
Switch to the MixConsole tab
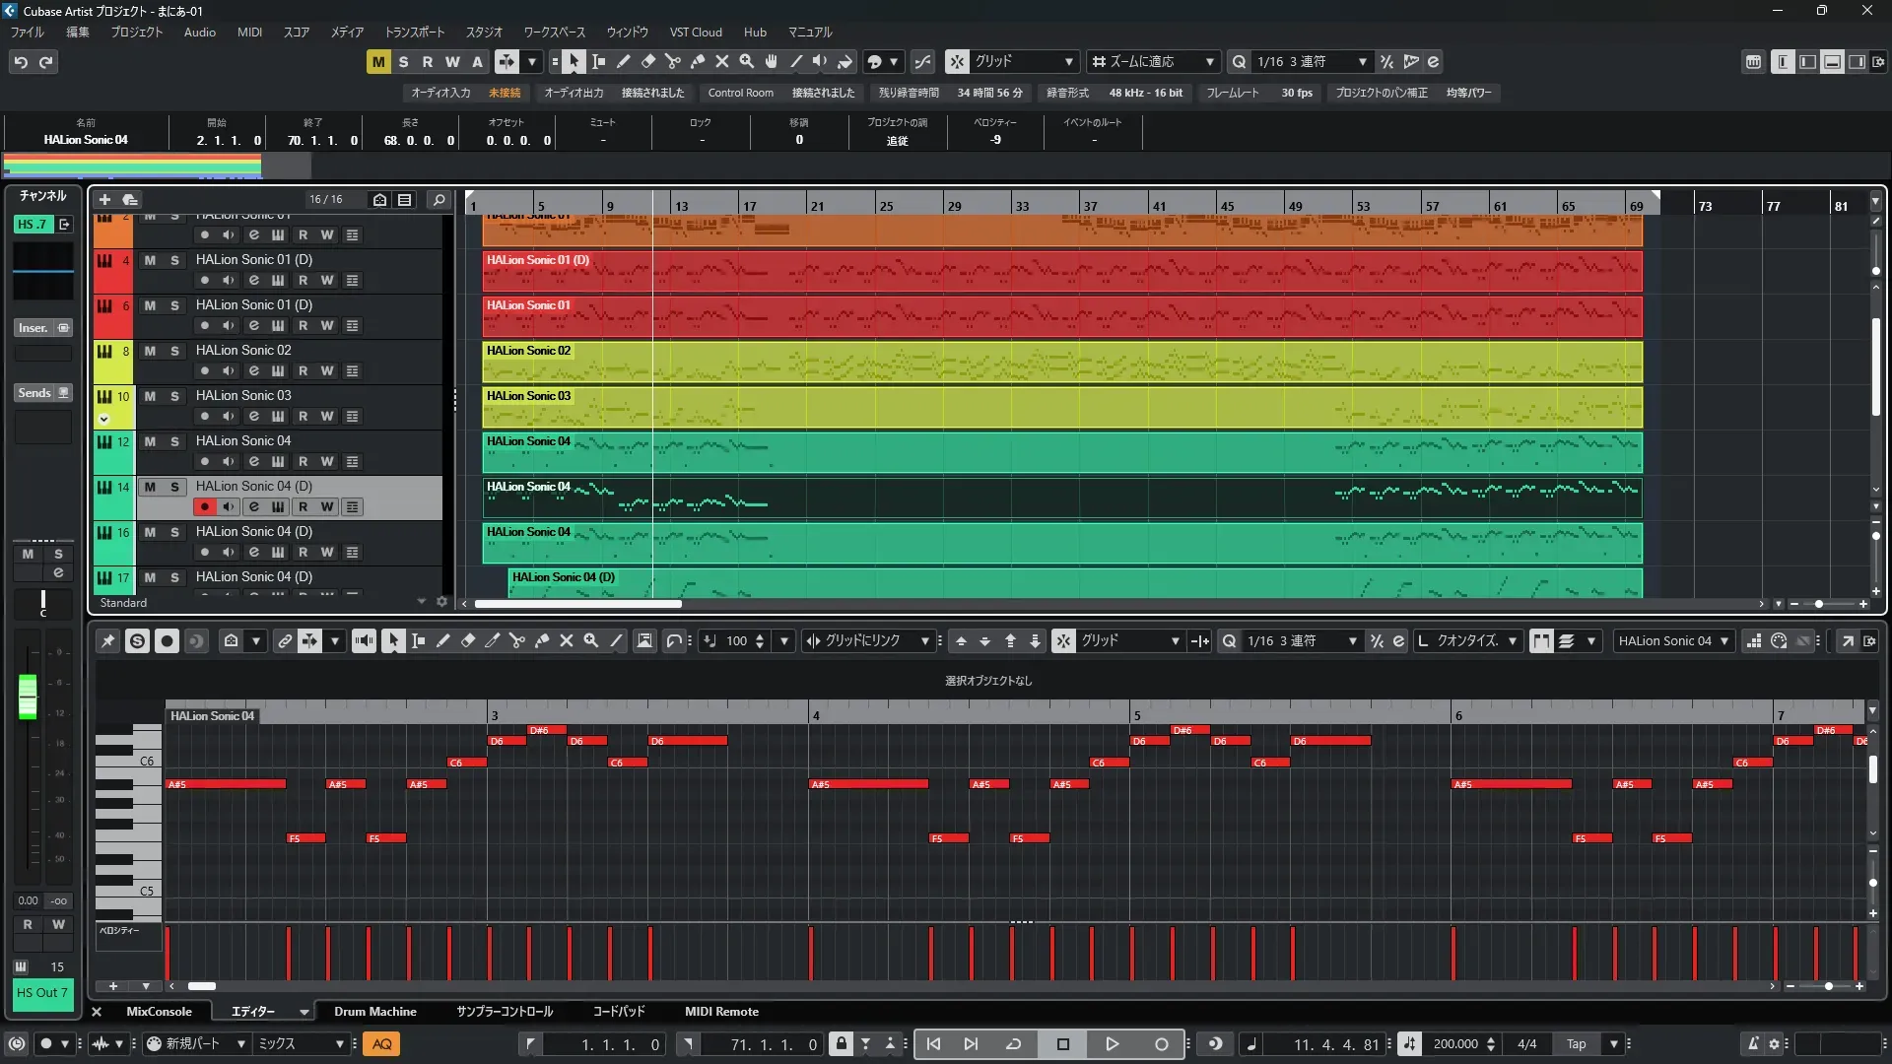(159, 1012)
